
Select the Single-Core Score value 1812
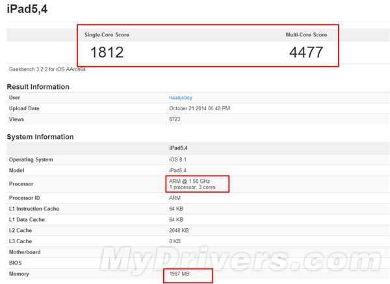pos(107,53)
